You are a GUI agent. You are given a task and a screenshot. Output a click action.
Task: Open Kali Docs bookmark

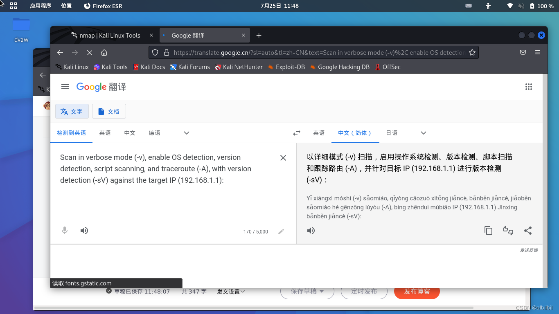coord(149,67)
